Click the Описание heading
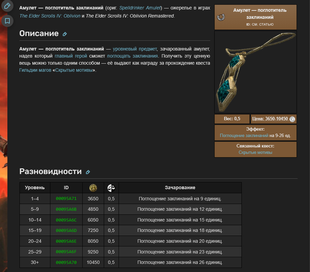310x272 pixels. 39,33
